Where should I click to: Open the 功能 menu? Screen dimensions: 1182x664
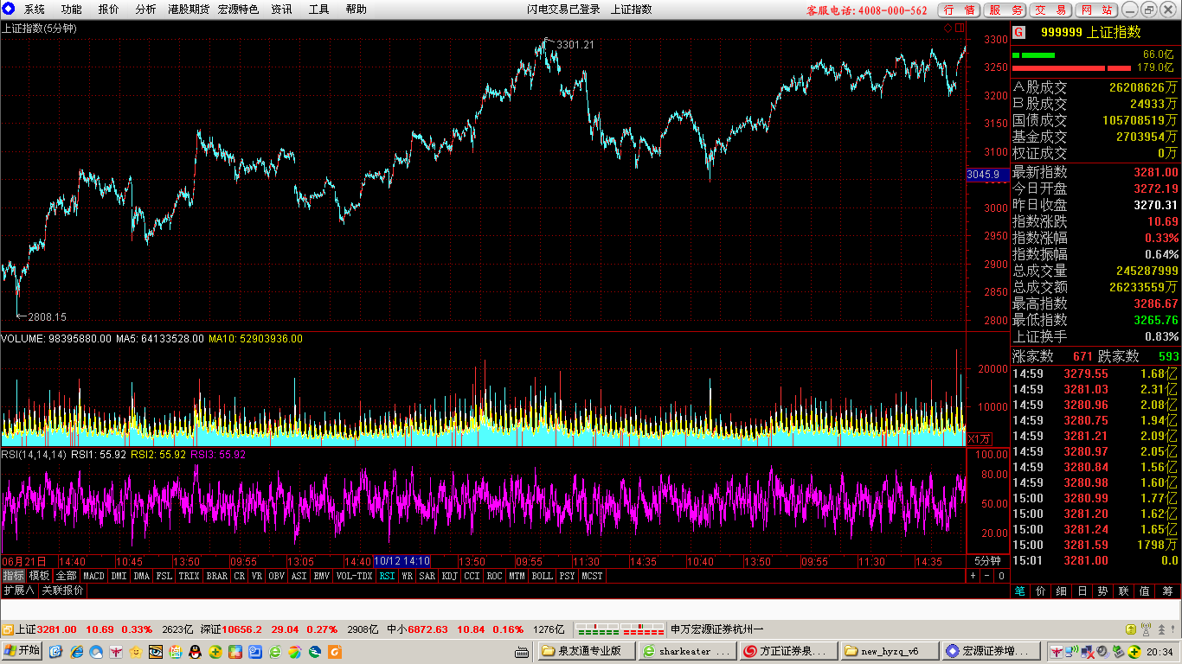click(x=72, y=10)
